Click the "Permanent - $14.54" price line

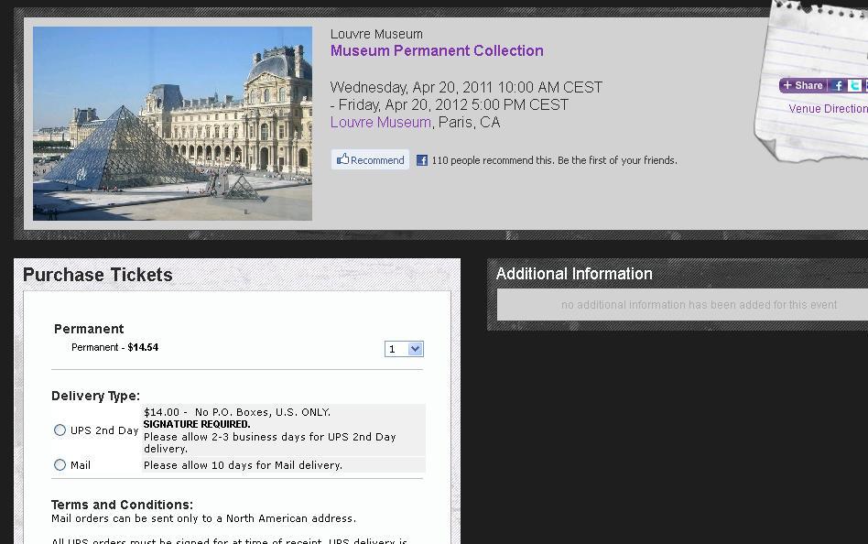[114, 347]
